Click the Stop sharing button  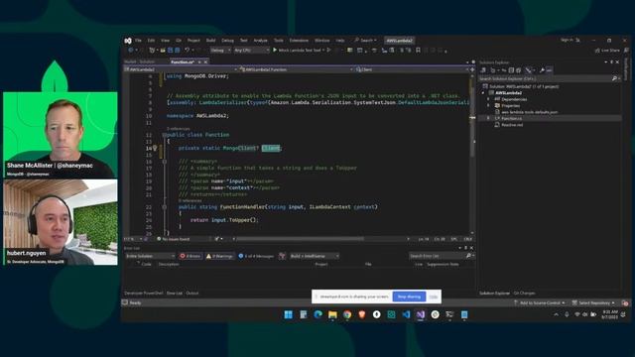[x=409, y=297]
